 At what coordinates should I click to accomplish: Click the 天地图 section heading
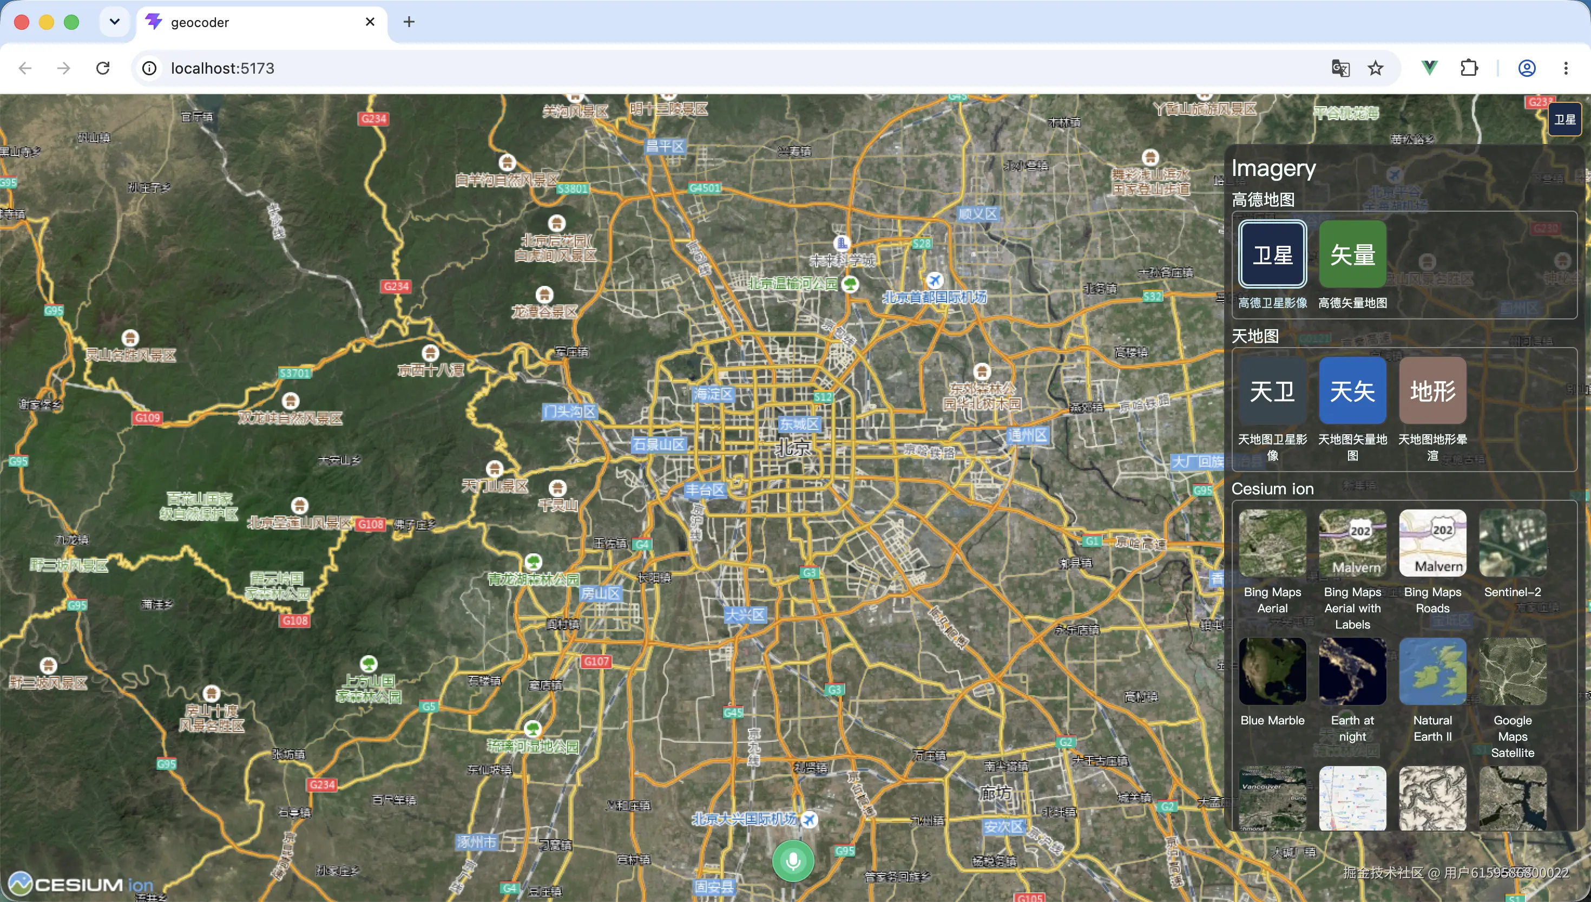pyautogui.click(x=1255, y=336)
